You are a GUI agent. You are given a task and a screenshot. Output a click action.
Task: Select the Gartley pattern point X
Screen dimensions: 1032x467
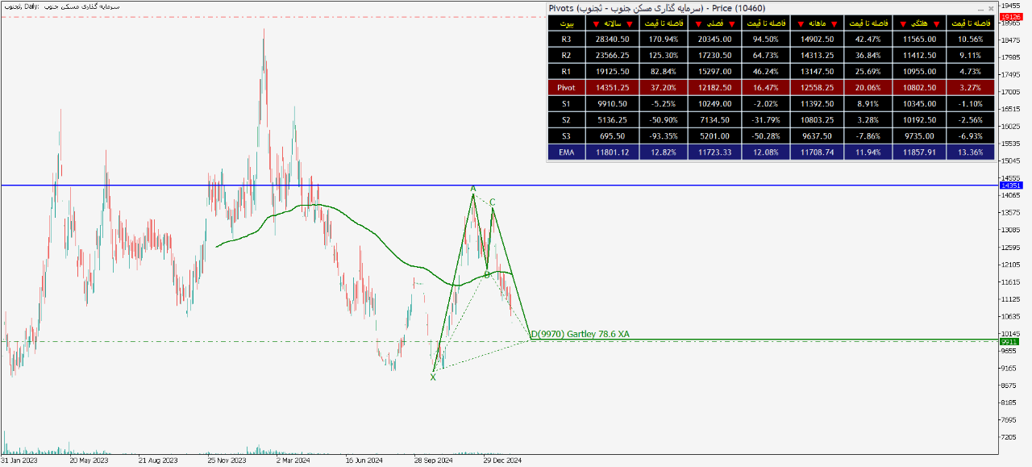tap(433, 377)
